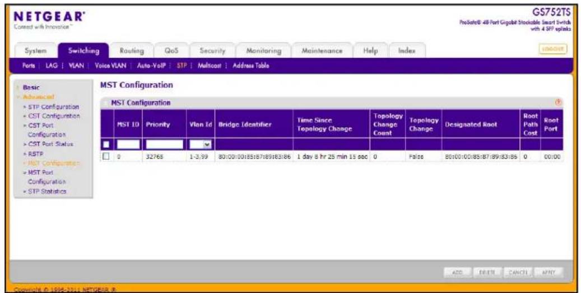
Task: Open STP Statistics in sidebar
Action: [x=47, y=191]
